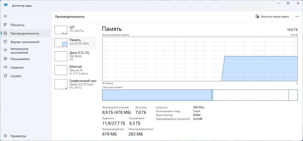This screenshot has height=141, width=303.
Task: Click the Графический про label
Action: [x=83, y=81]
